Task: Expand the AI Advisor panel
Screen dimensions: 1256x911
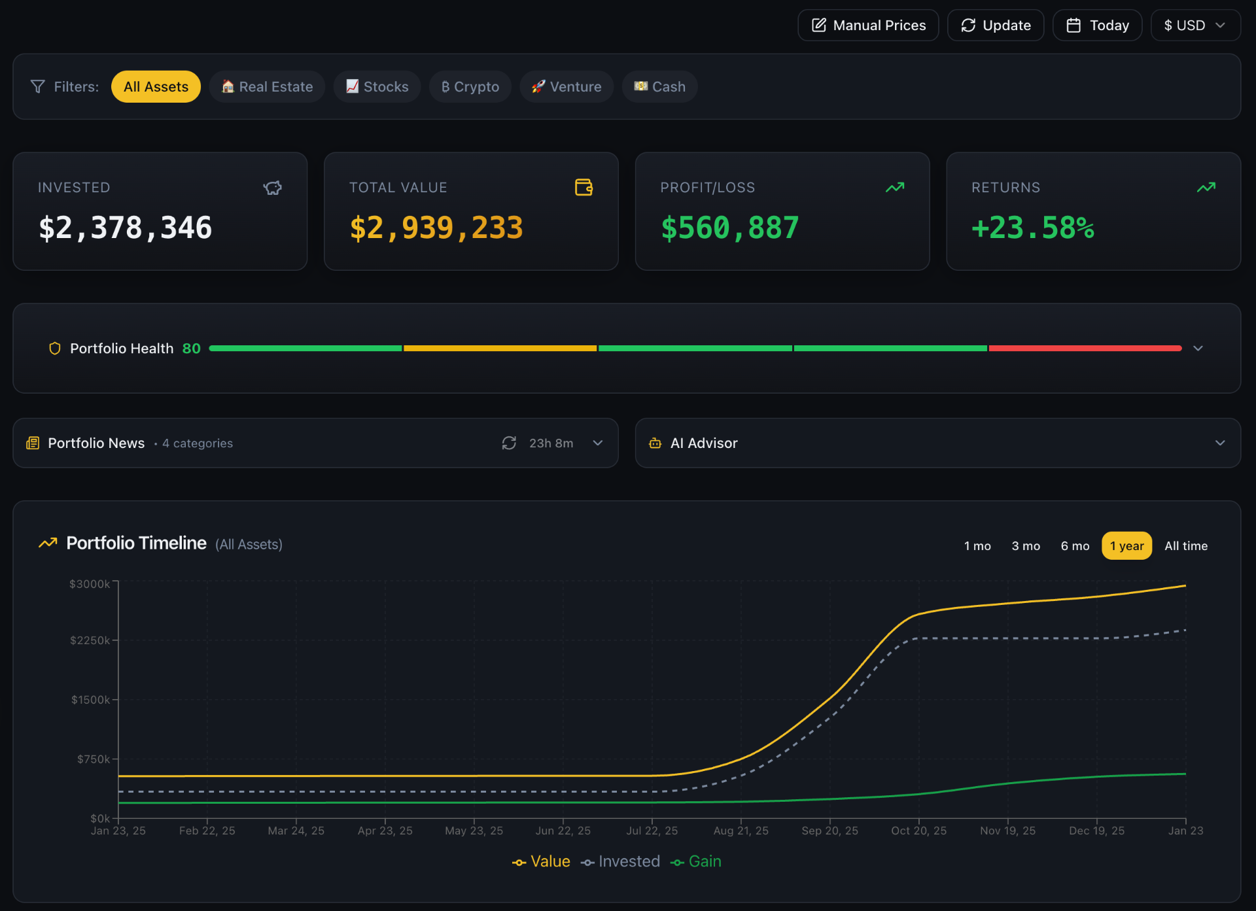Action: point(1220,443)
